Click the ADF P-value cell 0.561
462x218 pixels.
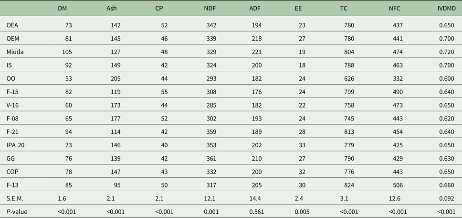tap(256, 210)
